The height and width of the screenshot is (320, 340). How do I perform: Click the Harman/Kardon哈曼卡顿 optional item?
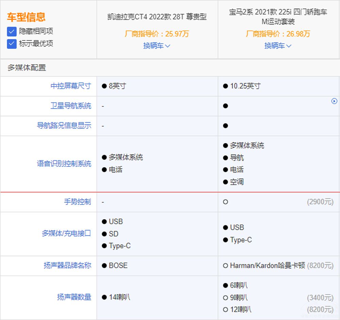click(x=267, y=266)
